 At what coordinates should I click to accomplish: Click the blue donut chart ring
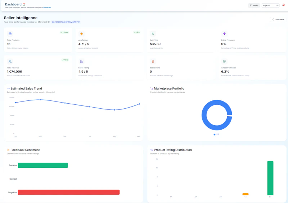point(204,115)
